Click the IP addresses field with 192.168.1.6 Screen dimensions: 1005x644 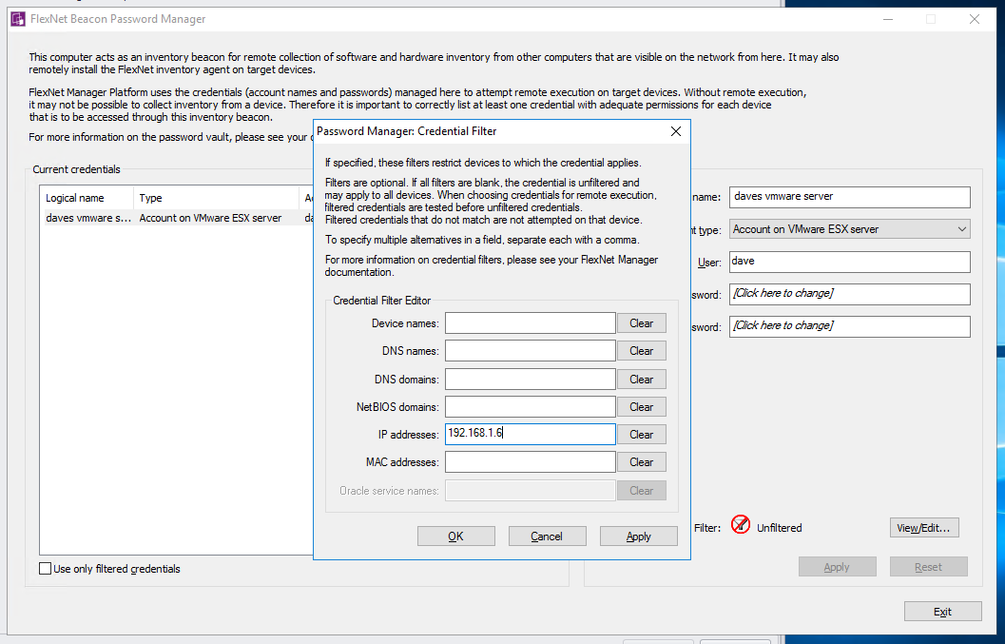point(530,435)
